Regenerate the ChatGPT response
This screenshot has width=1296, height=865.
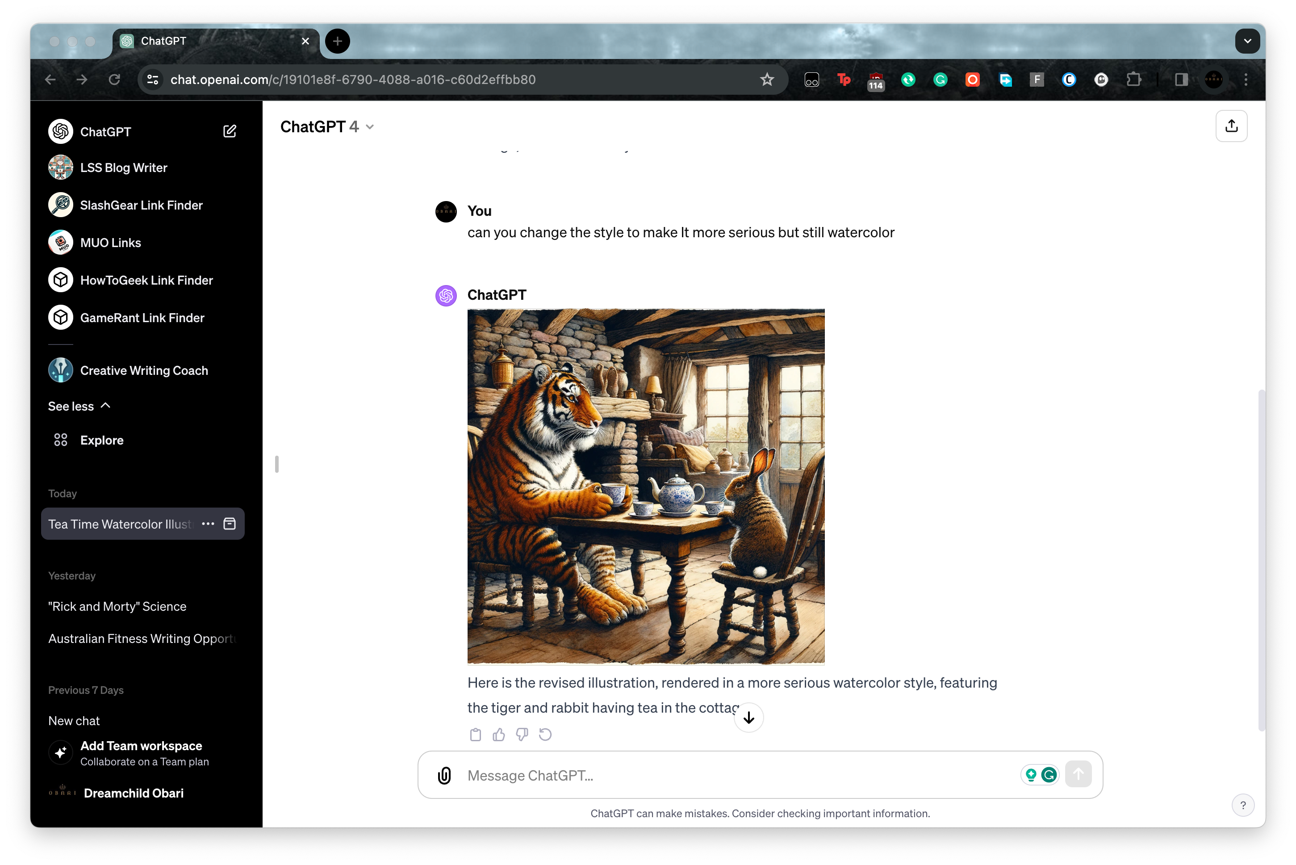(545, 734)
